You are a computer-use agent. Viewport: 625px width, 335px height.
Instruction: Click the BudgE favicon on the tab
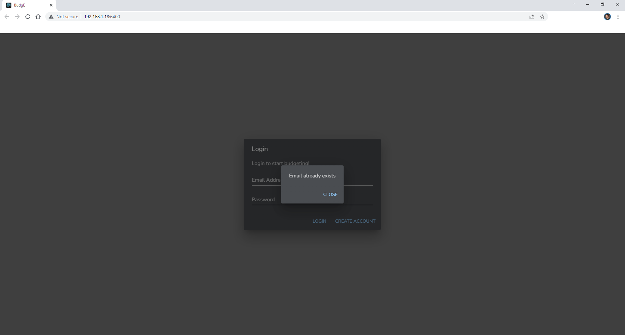pyautogui.click(x=9, y=5)
